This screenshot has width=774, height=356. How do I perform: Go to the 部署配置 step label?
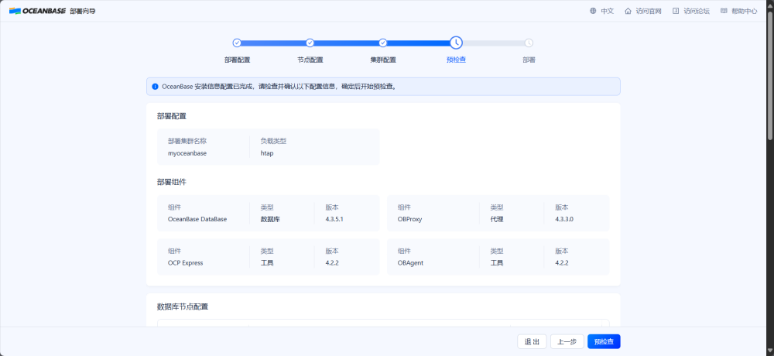[237, 60]
